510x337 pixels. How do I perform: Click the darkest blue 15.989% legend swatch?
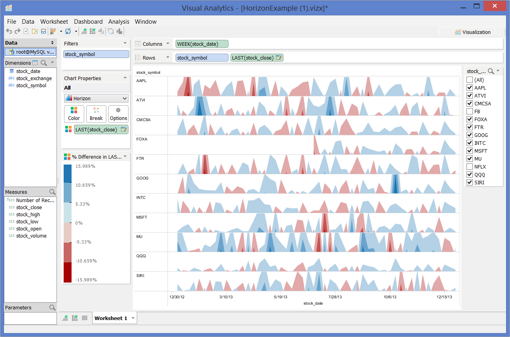click(68, 173)
